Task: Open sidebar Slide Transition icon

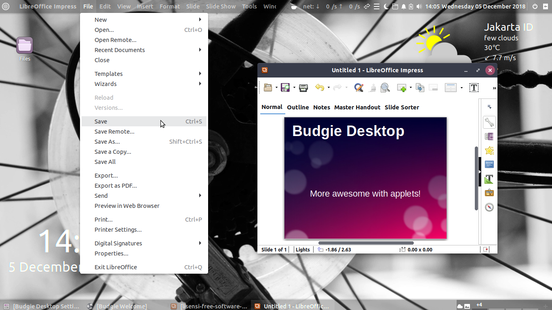Action: pos(489,136)
